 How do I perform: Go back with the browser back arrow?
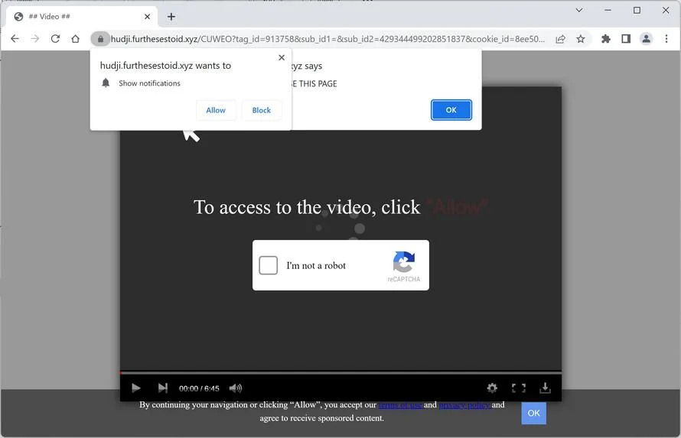tap(15, 38)
